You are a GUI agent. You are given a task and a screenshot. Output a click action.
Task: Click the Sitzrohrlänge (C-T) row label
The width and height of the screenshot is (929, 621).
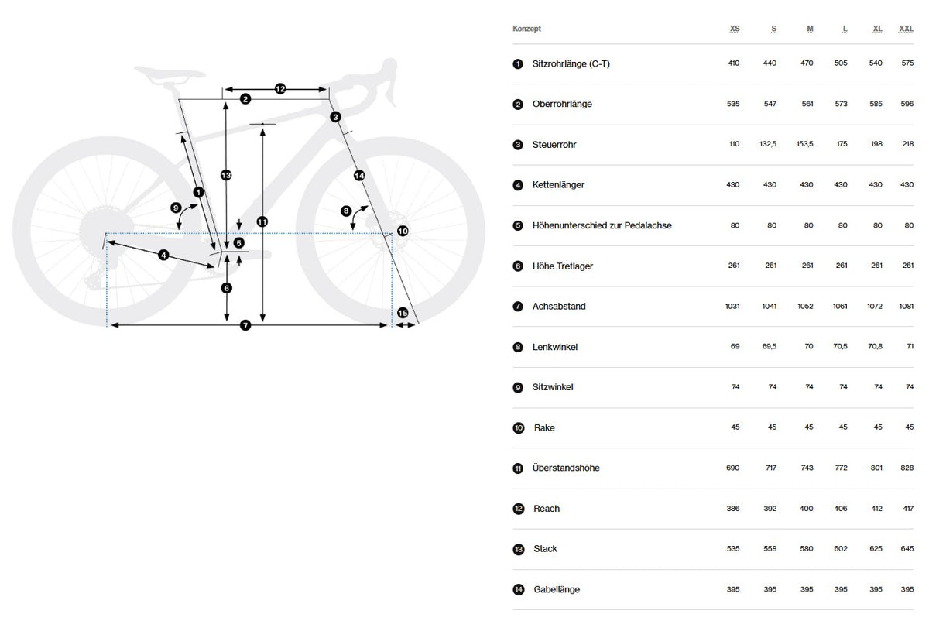click(571, 63)
